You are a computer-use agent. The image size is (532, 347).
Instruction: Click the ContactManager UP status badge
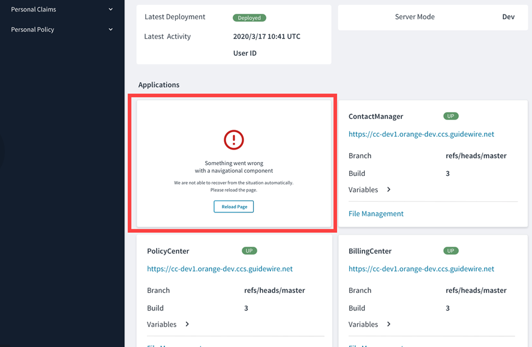click(450, 116)
